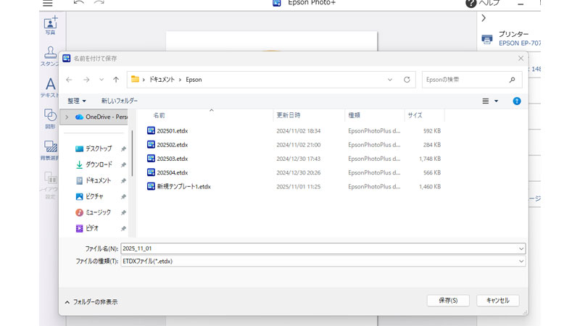
Task: Click the キャンセル (Cancel) button
Action: point(497,300)
